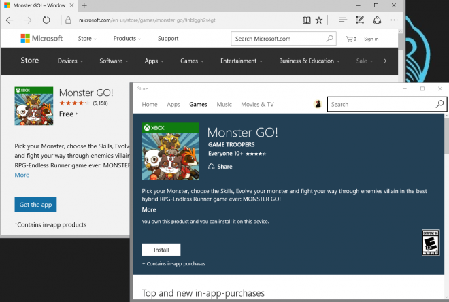Viewport: 449px width, 302px height.
Task: Click the ESRB Everyone 10+ badge
Action: 431,242
